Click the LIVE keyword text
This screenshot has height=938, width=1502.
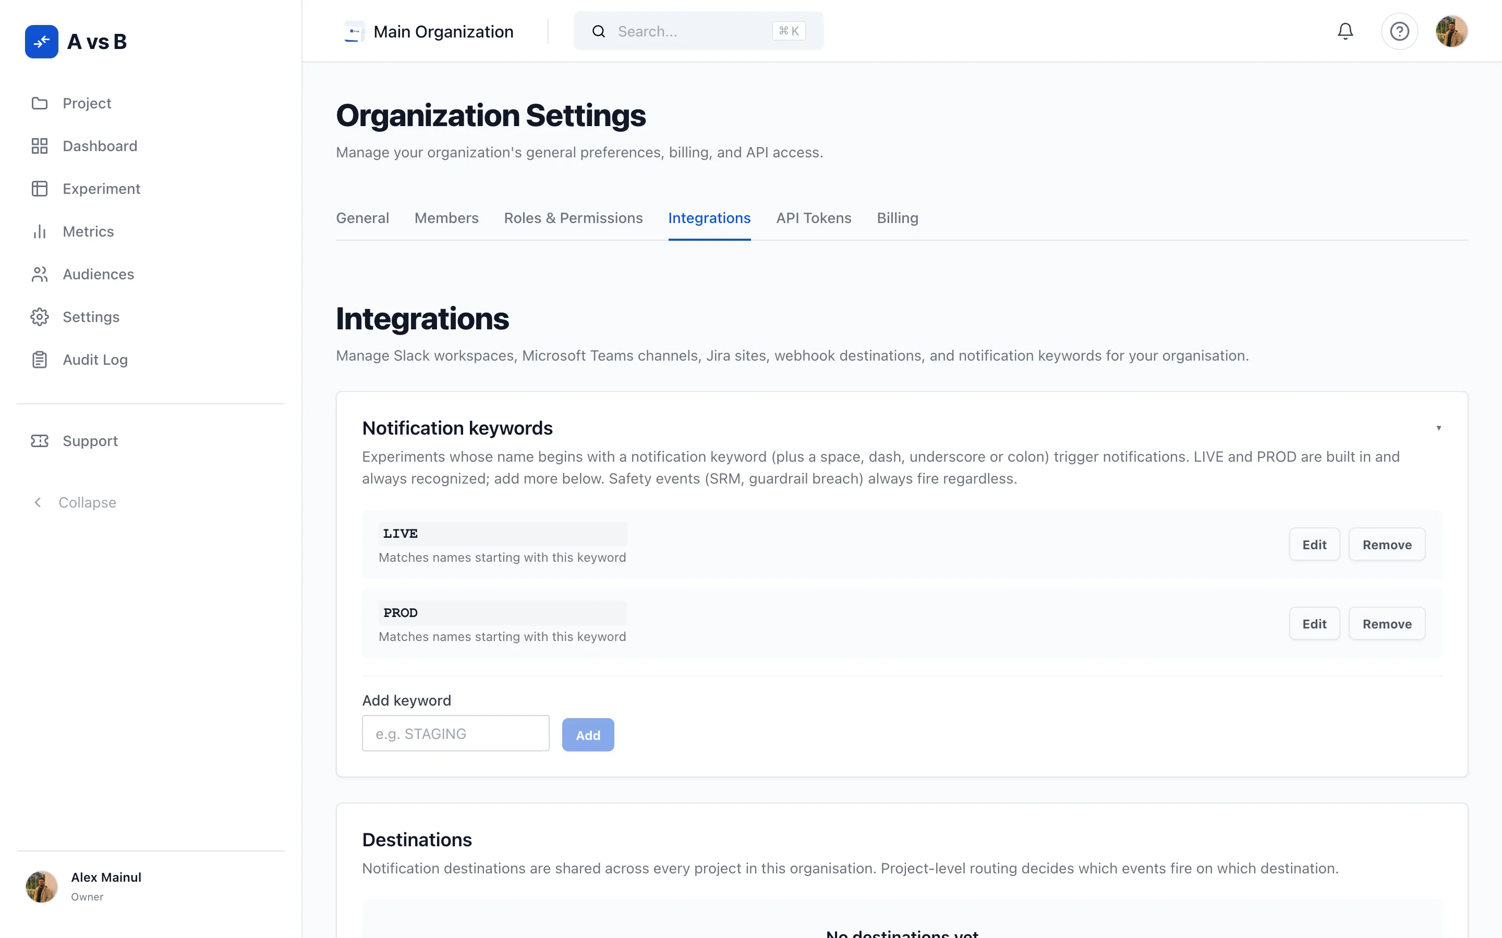point(401,534)
